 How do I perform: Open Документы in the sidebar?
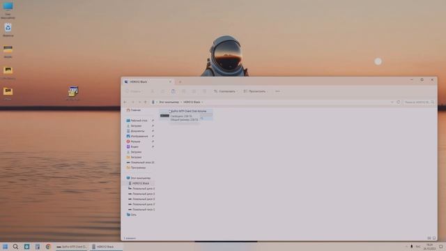click(138, 131)
